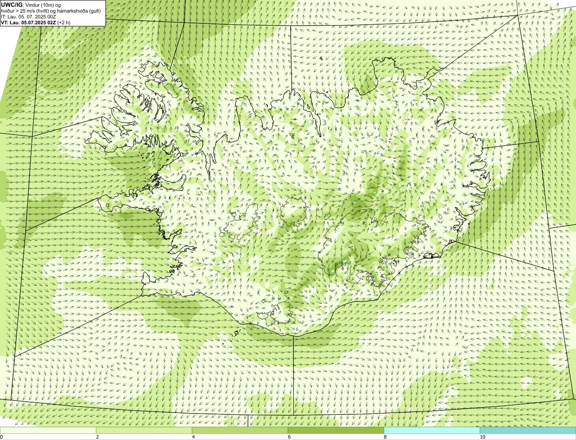Click the legend scale label '4'

point(193,437)
